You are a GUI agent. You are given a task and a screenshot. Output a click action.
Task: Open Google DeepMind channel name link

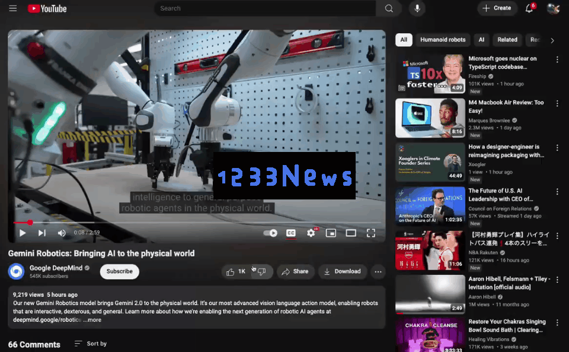click(x=56, y=268)
